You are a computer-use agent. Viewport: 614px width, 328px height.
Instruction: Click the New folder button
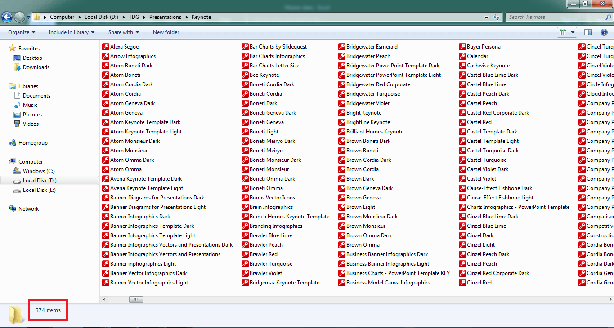click(166, 32)
